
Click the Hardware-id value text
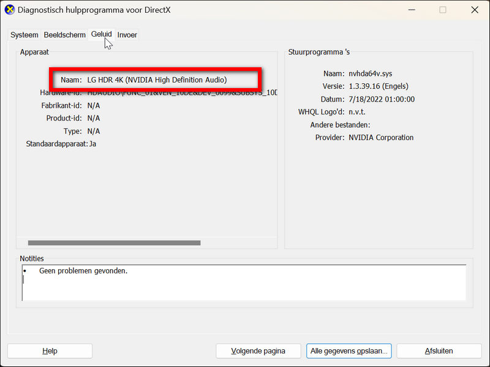[x=182, y=92]
